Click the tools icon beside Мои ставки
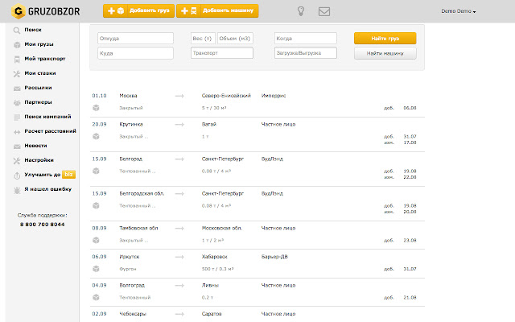Image resolution: width=515 pixels, height=322 pixels. tap(17, 73)
